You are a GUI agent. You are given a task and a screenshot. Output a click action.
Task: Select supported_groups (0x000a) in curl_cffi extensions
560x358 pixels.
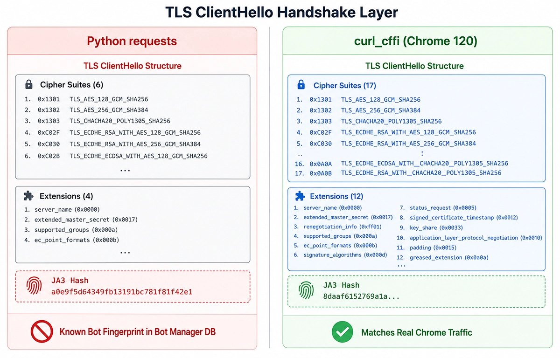tap(340, 236)
